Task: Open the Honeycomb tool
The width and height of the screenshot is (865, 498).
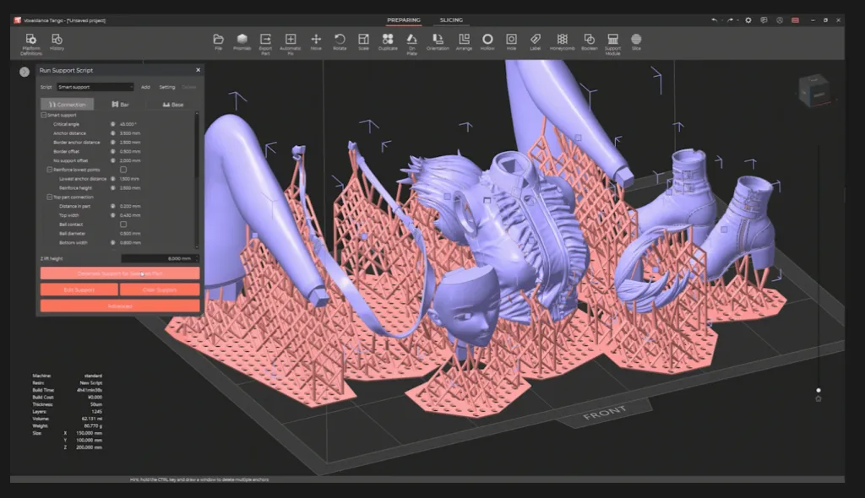Action: (x=562, y=41)
